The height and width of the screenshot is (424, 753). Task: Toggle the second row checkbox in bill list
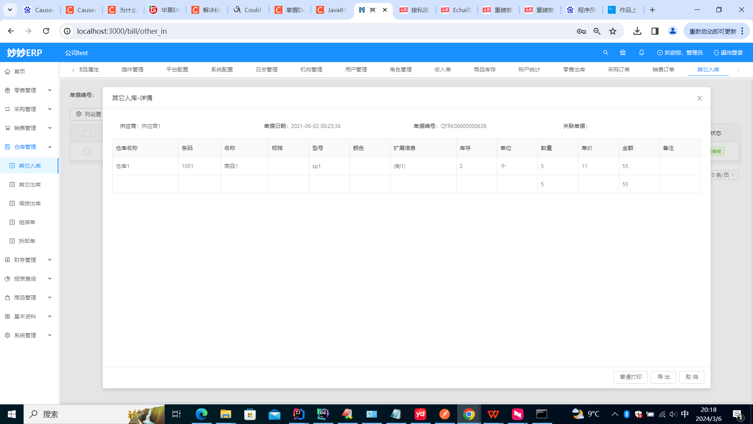pyautogui.click(x=86, y=151)
